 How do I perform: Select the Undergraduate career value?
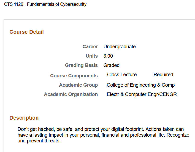pyautogui.click(x=120, y=47)
